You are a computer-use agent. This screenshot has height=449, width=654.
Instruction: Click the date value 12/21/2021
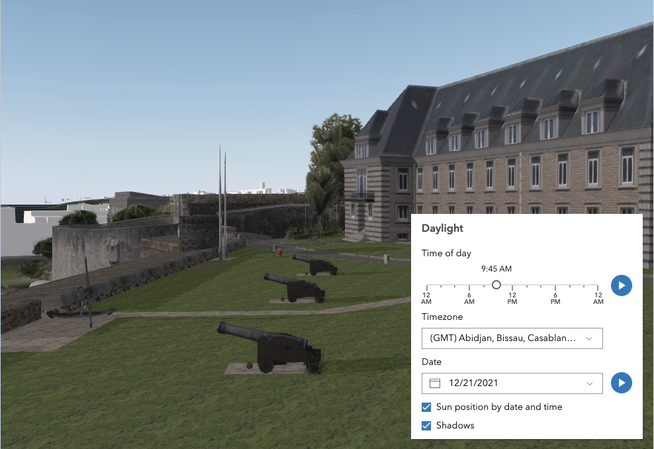coord(473,383)
